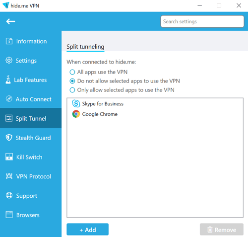The width and height of the screenshot is (248, 237).
Task: Open the Browsers window icon
Action: (x=9, y=215)
